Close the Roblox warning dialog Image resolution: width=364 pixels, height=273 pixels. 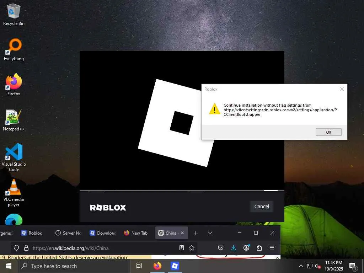coord(342,89)
